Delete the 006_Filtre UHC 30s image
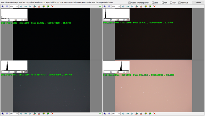The width and height of the screenshot is (205, 116). tap(53, 114)
